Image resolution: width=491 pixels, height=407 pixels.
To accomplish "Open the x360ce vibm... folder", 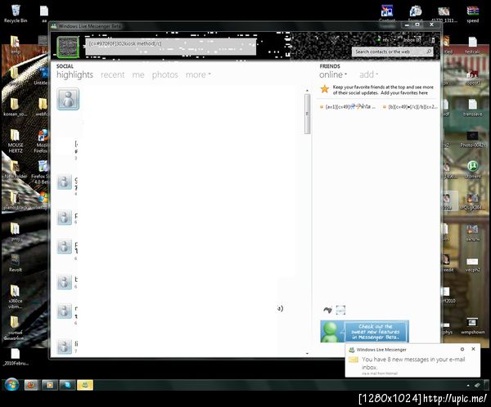I will coord(15,297).
